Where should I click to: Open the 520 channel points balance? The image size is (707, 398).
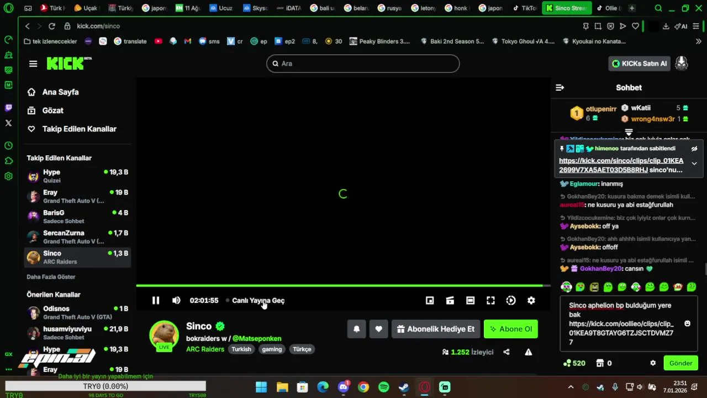[574, 363]
